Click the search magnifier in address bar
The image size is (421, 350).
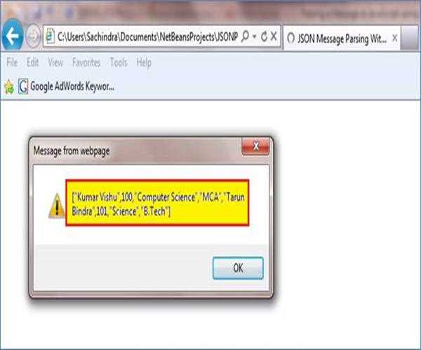(x=245, y=36)
